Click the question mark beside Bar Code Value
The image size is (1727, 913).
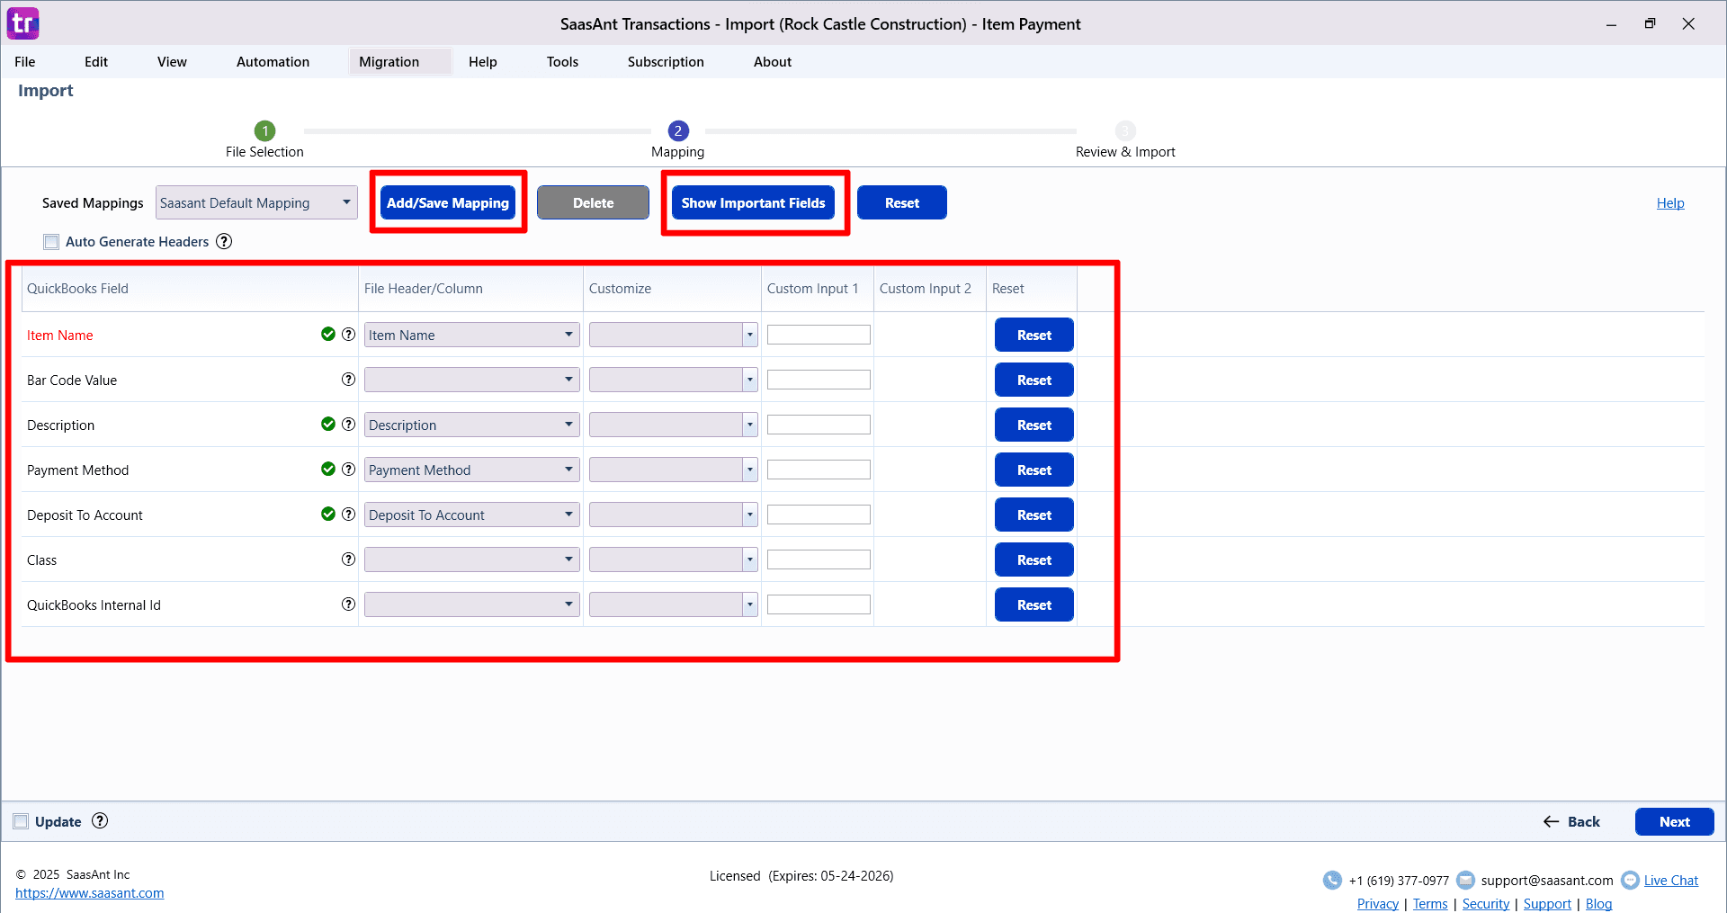(348, 379)
